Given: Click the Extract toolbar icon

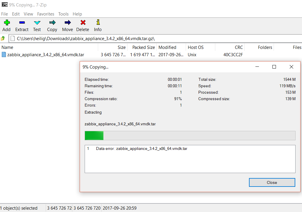Looking at the screenshot, I should click(x=22, y=23).
